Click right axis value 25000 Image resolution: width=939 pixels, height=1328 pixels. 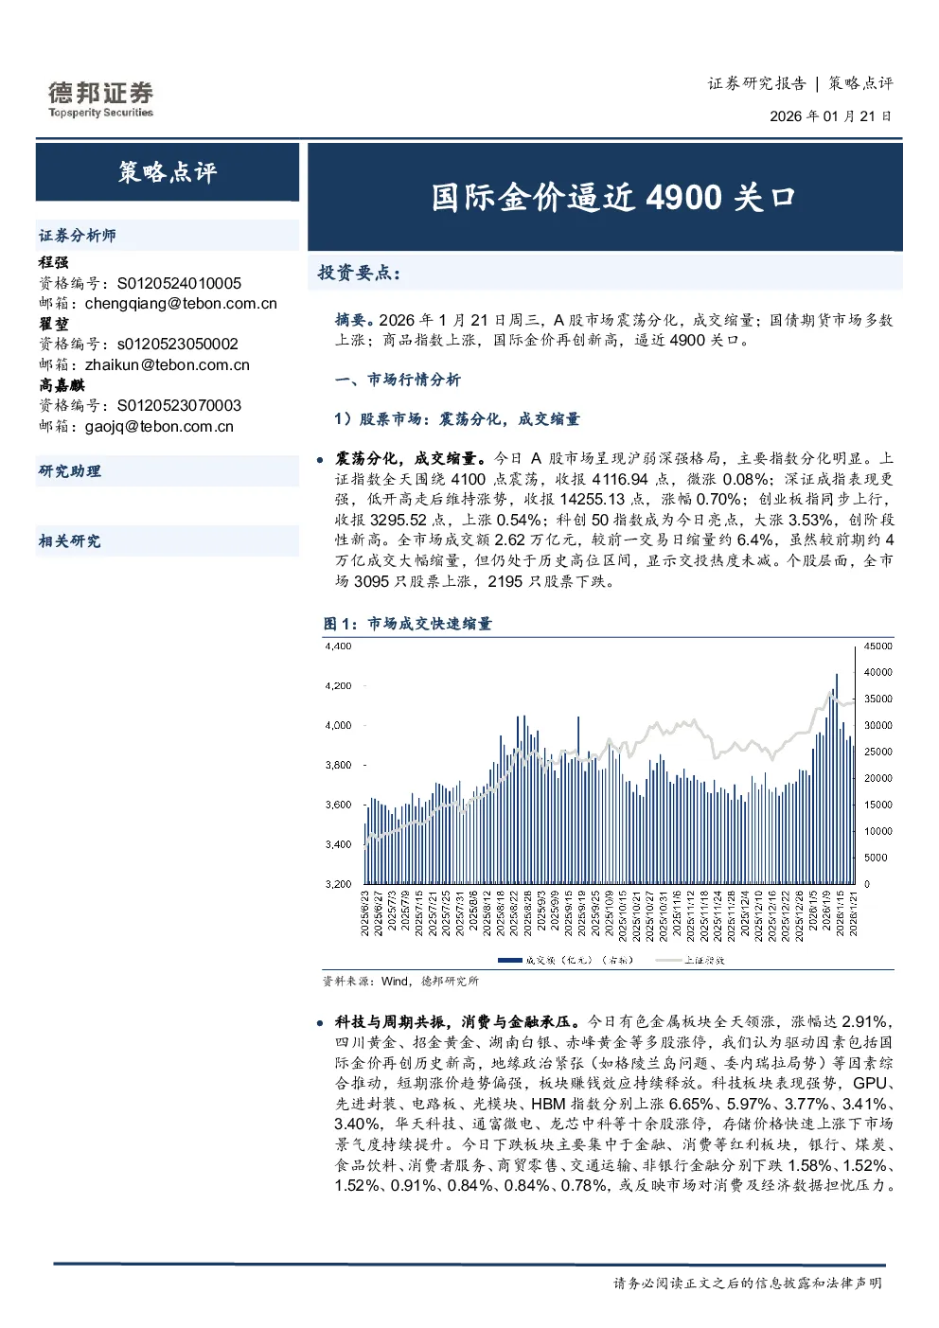(x=877, y=752)
